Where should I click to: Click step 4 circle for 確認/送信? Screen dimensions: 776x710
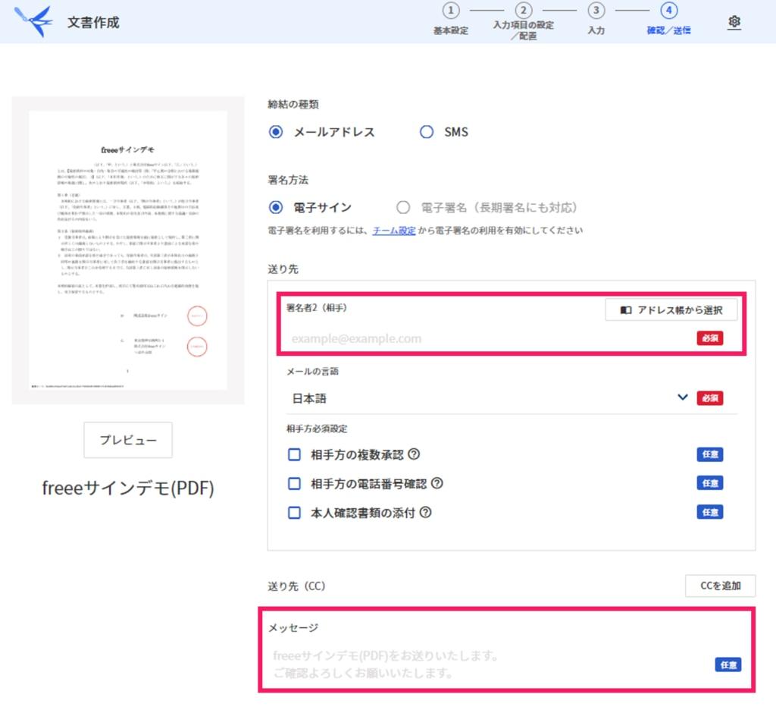(668, 11)
